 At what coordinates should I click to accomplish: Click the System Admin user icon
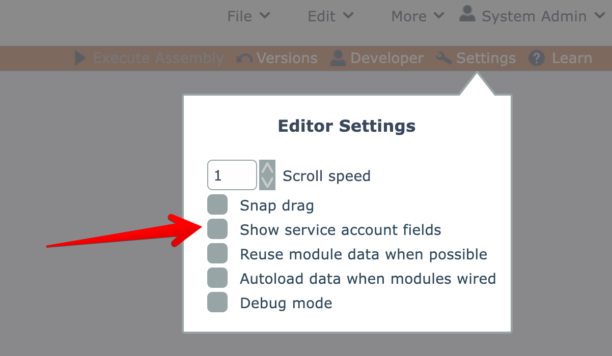(x=467, y=14)
